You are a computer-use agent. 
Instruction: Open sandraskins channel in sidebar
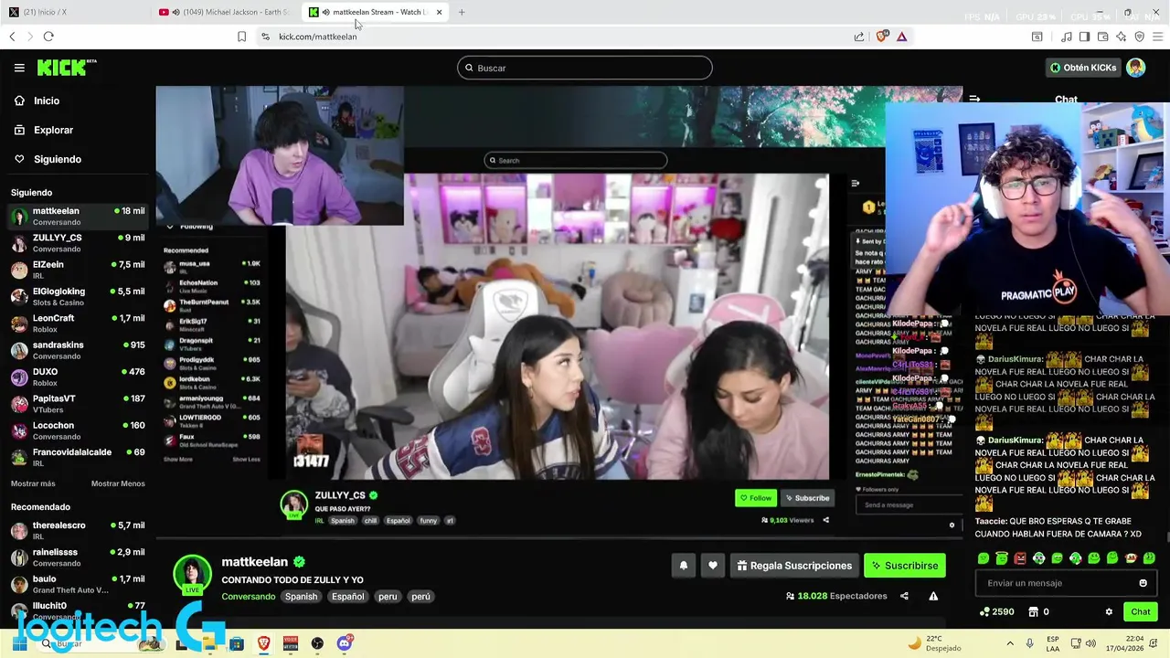click(77, 350)
